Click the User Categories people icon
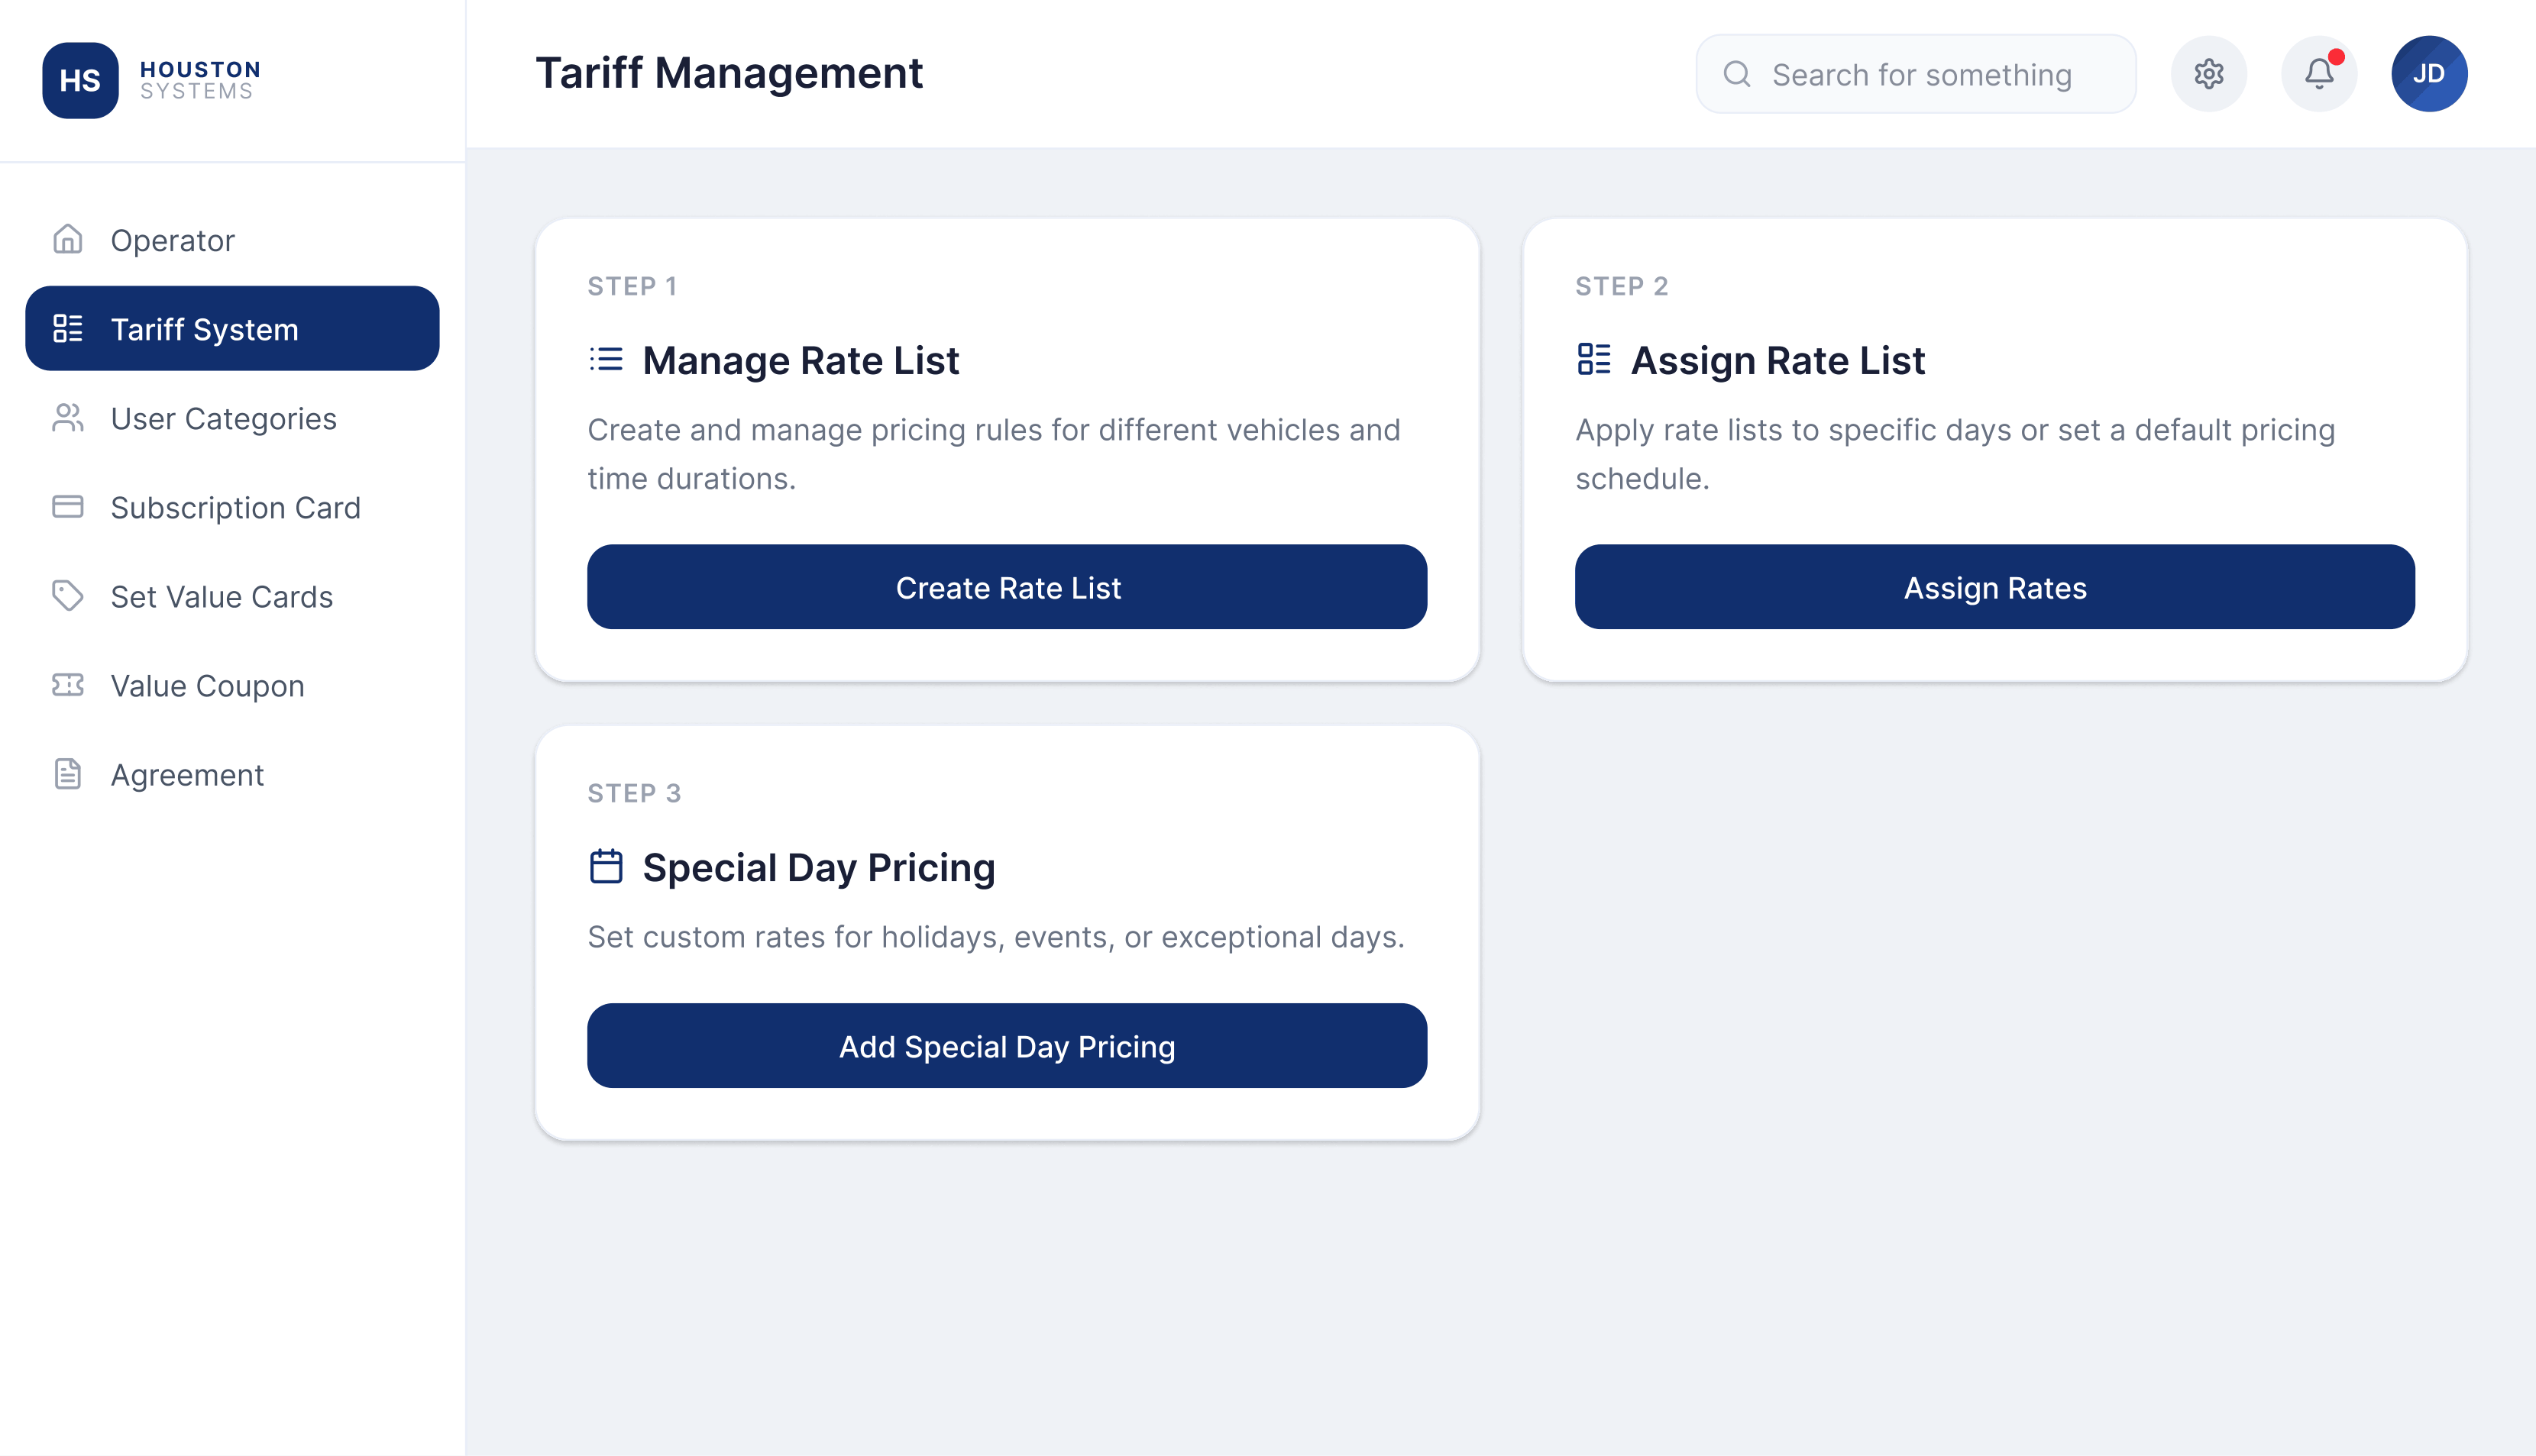Screen dimensions: 2536x1456 67,418
